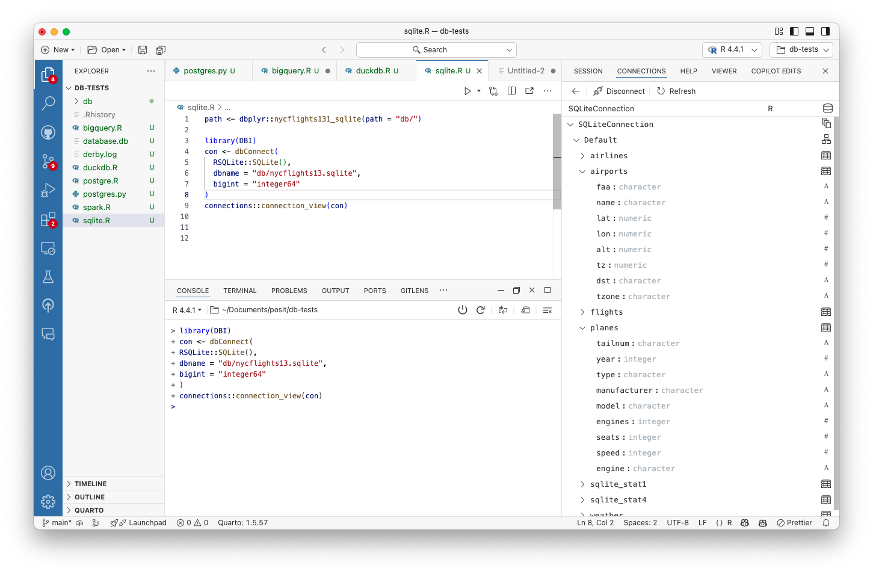Viewport: 873px width, 574px height.
Task: Preview the airports table via its grid icon
Action: point(825,171)
